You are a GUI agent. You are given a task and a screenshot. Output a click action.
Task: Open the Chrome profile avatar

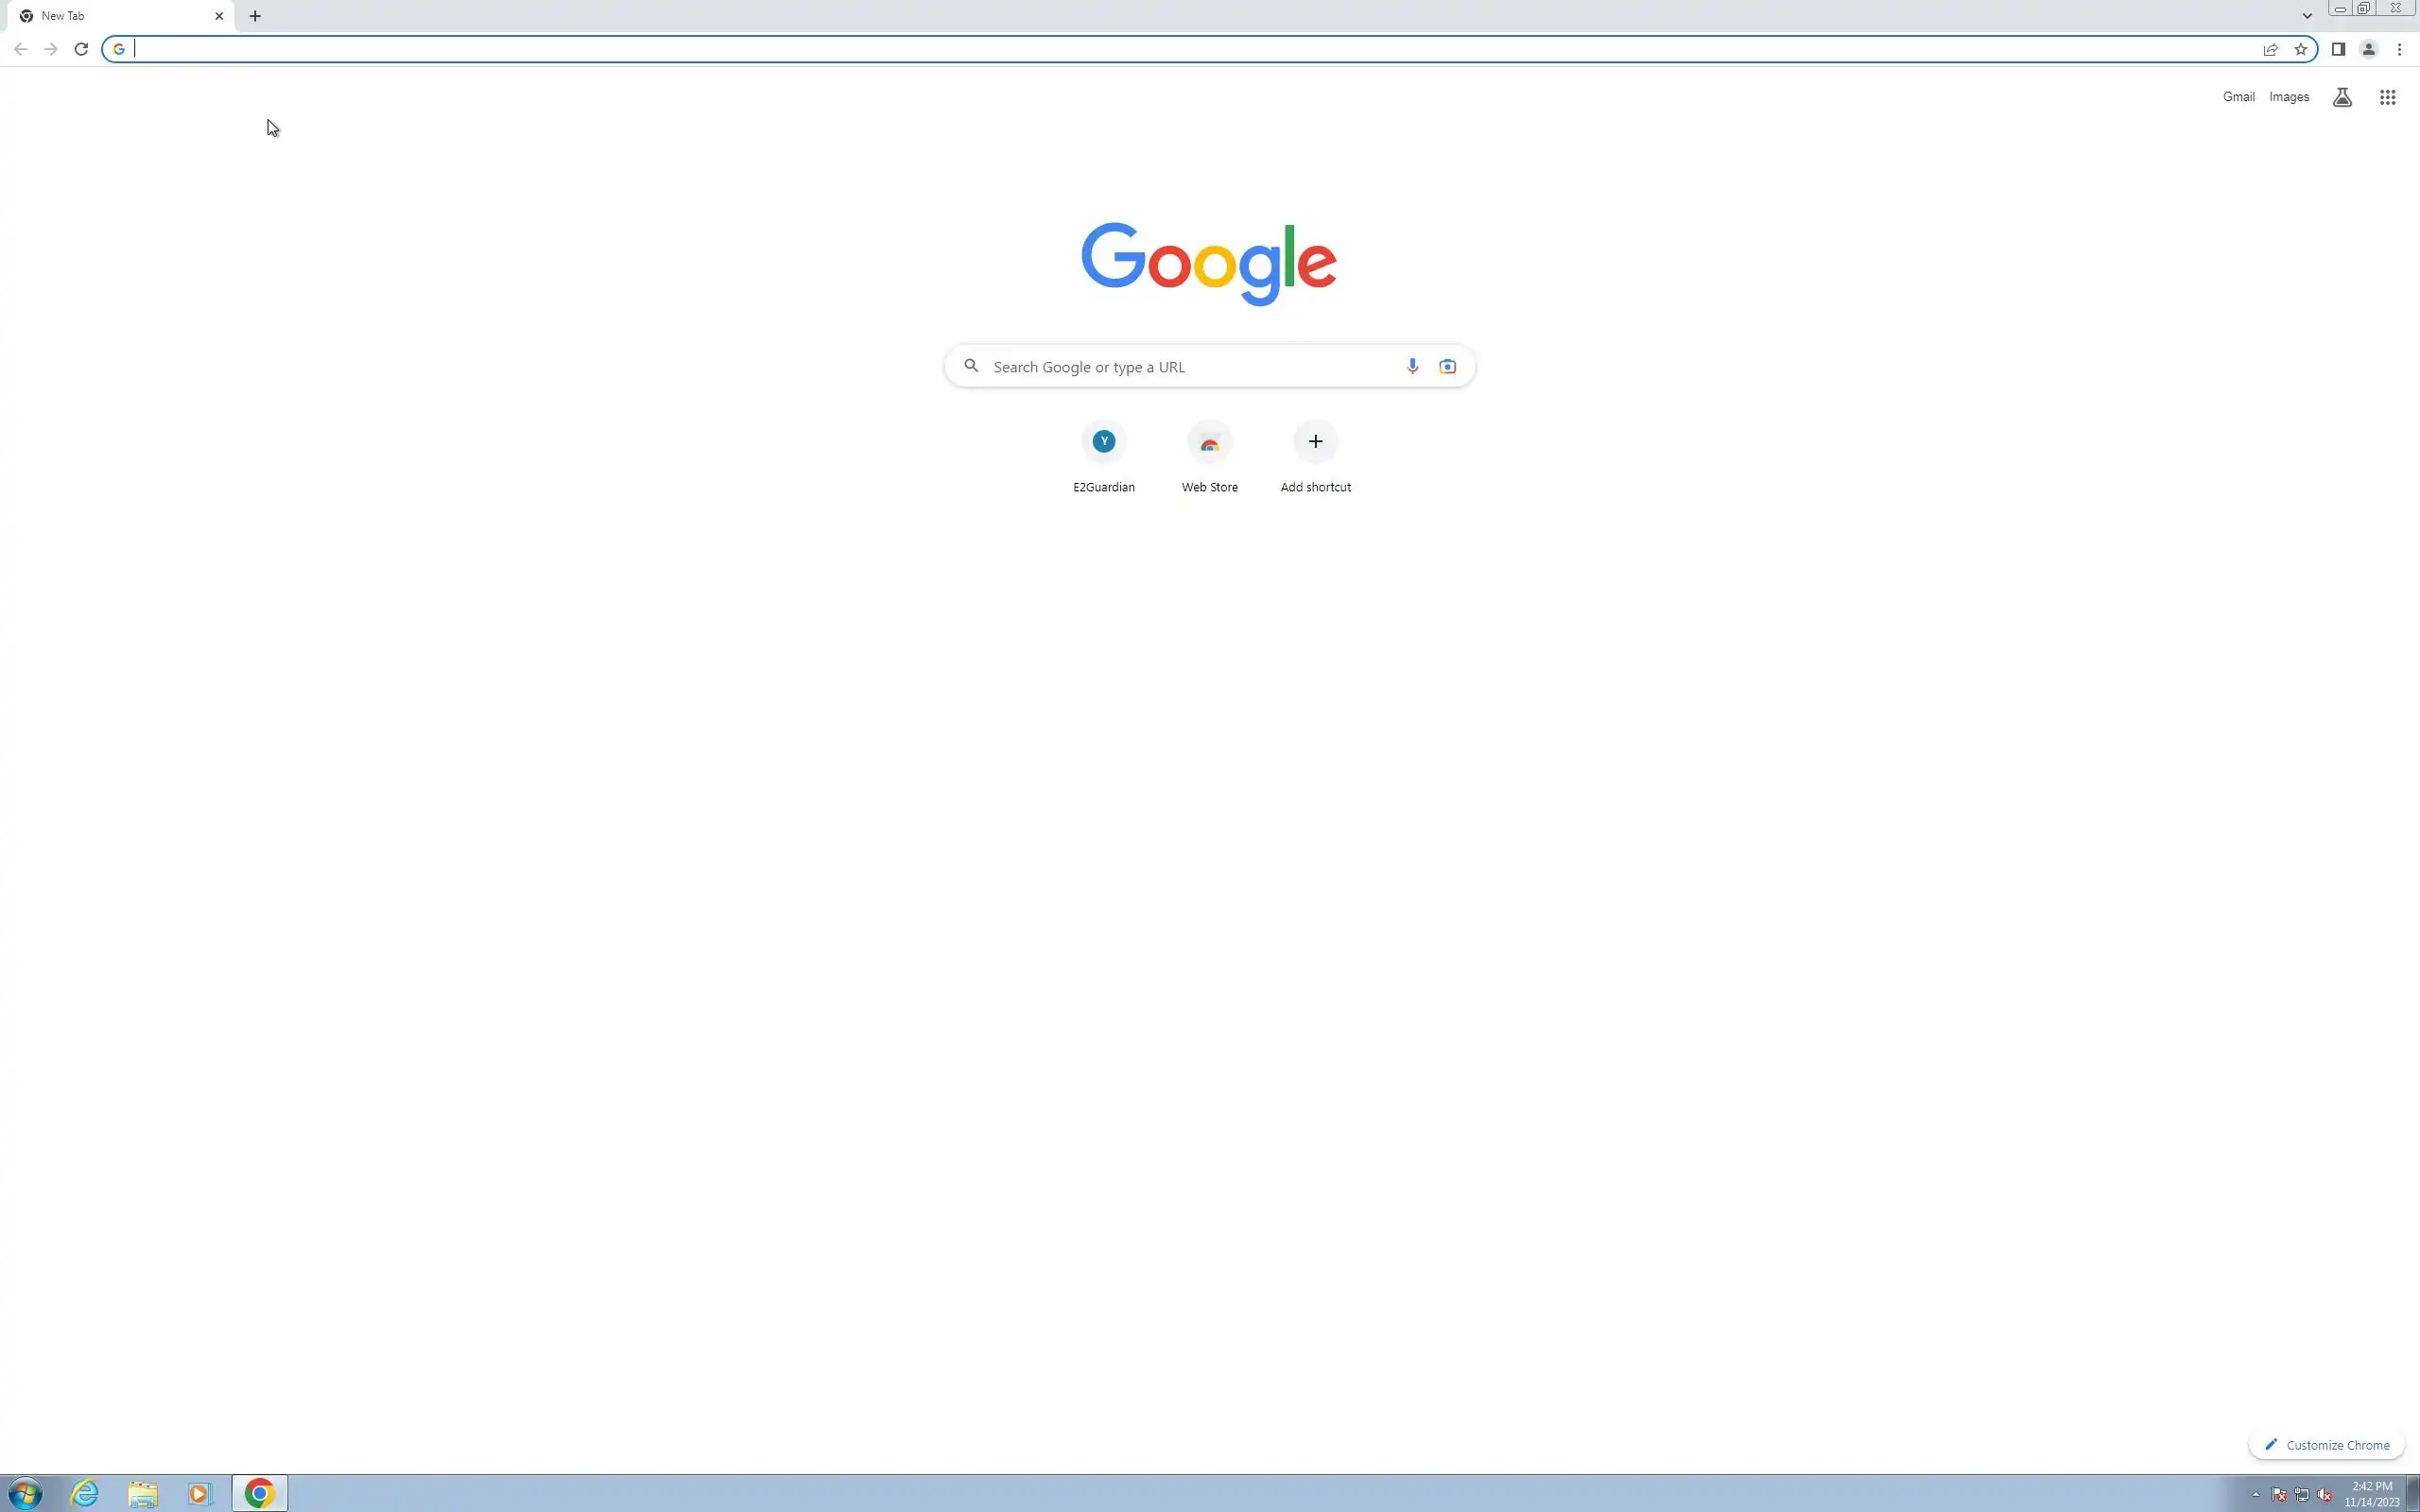point(2368,49)
